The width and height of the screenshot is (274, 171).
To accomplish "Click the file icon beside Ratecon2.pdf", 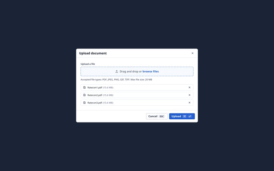I will (84, 95).
